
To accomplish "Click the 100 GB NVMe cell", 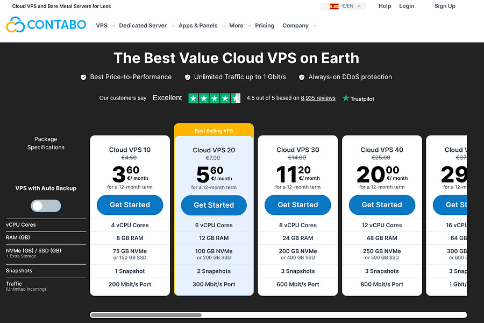I will (x=214, y=255).
